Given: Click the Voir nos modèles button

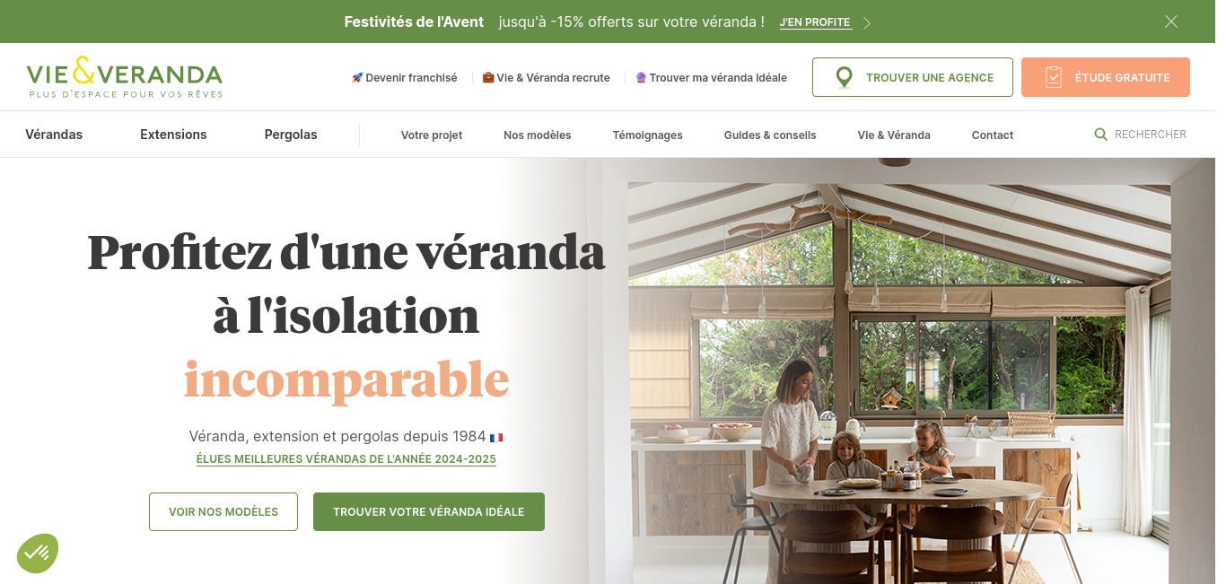Looking at the screenshot, I should click(x=223, y=511).
